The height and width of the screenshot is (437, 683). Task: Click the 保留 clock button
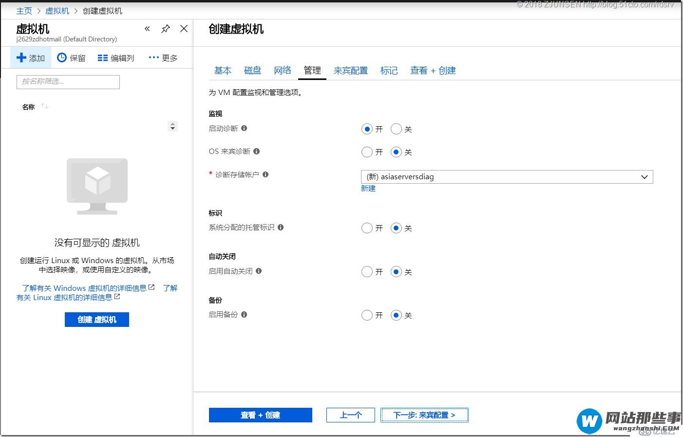click(x=71, y=58)
